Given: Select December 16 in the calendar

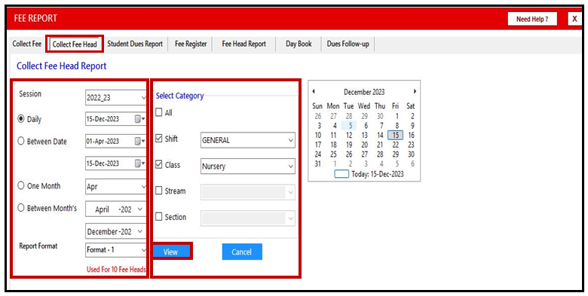Looking at the screenshot, I should click(x=411, y=136).
